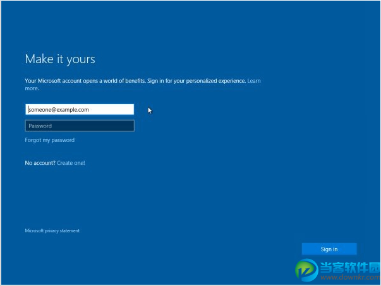Open the Microsoft privacy statement link
This screenshot has width=381, height=286.
click(52, 230)
